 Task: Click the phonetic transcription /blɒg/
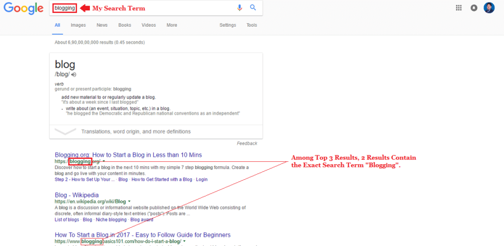click(x=62, y=74)
